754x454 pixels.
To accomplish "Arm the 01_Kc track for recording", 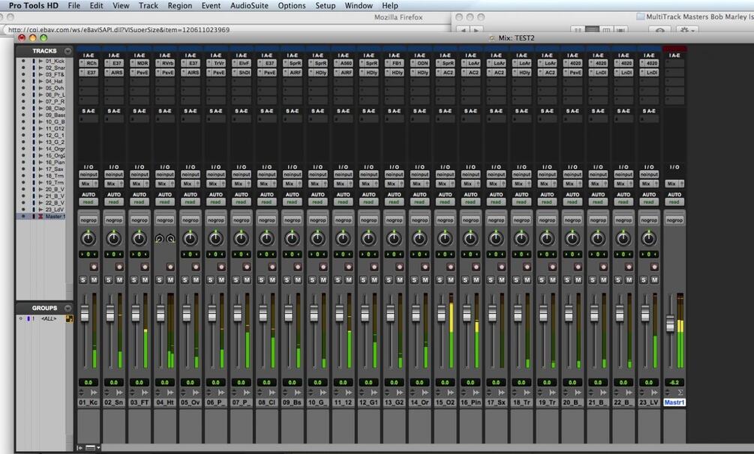I will point(95,267).
